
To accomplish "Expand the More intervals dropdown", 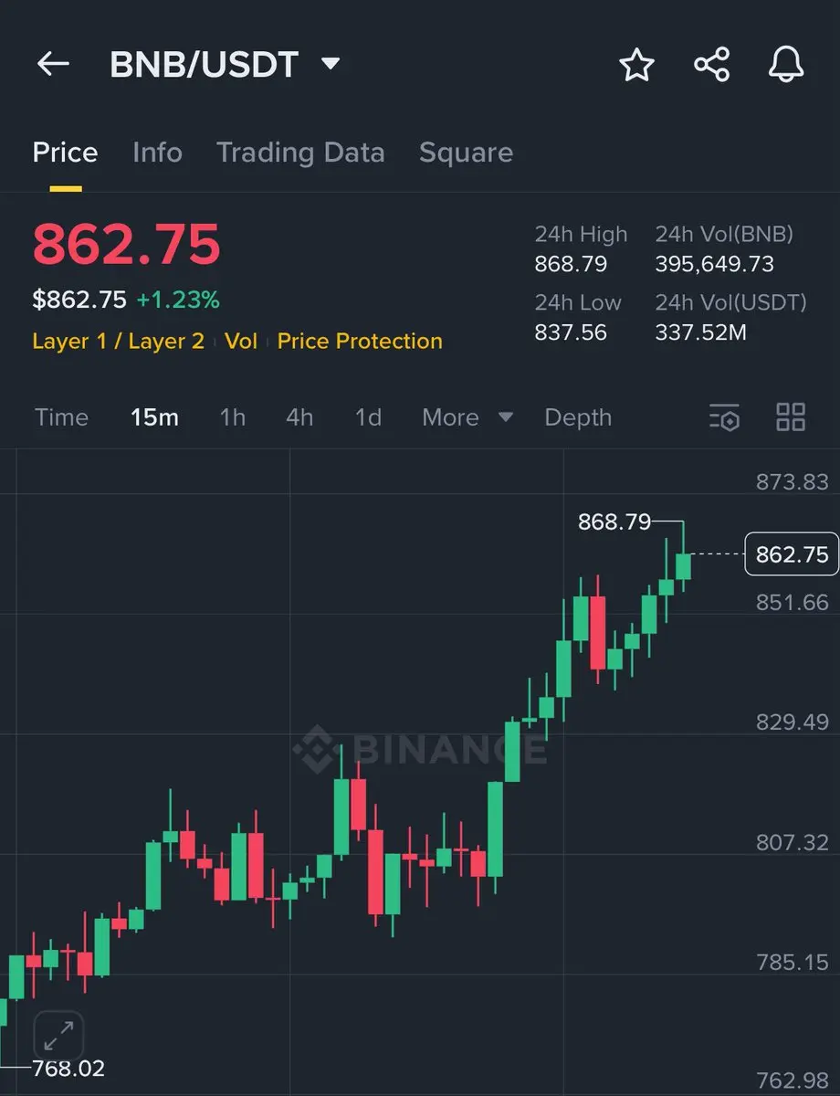I will point(467,417).
